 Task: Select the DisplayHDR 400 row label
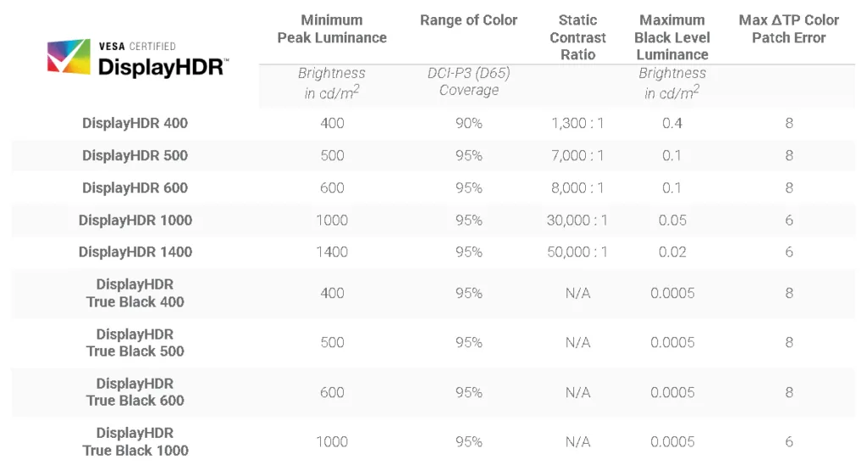click(135, 123)
